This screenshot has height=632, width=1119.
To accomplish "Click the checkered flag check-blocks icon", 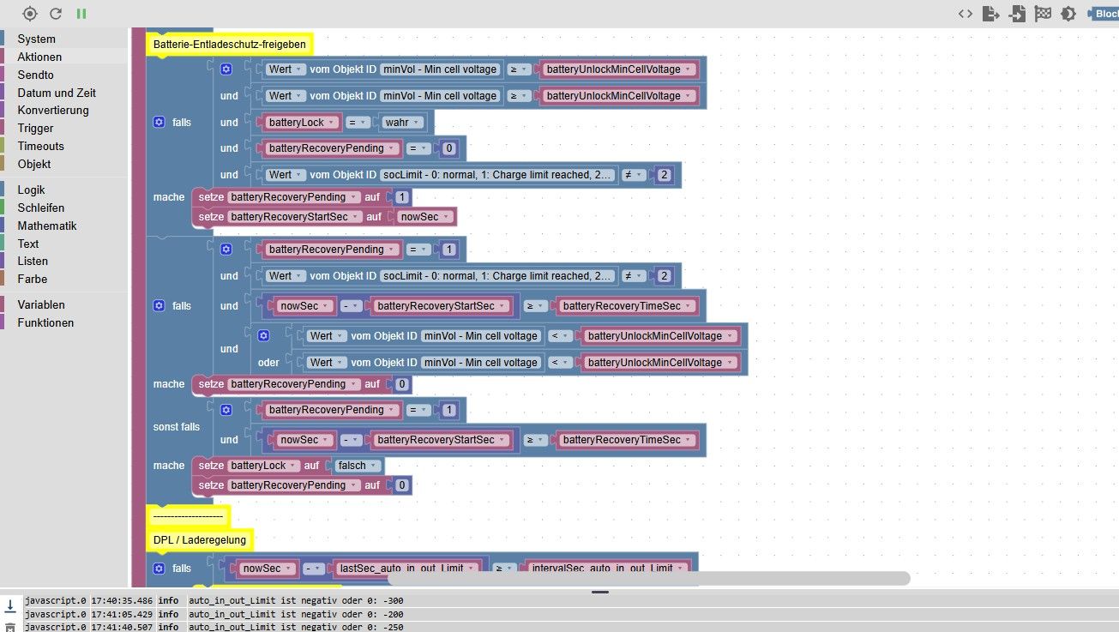I will point(1043,14).
